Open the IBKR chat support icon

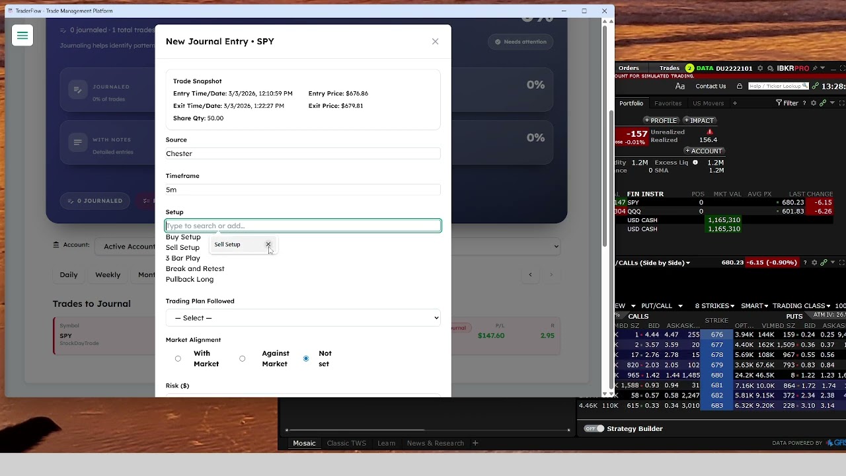(770, 68)
